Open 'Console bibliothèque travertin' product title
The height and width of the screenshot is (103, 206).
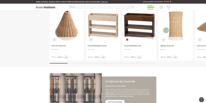click(97, 46)
